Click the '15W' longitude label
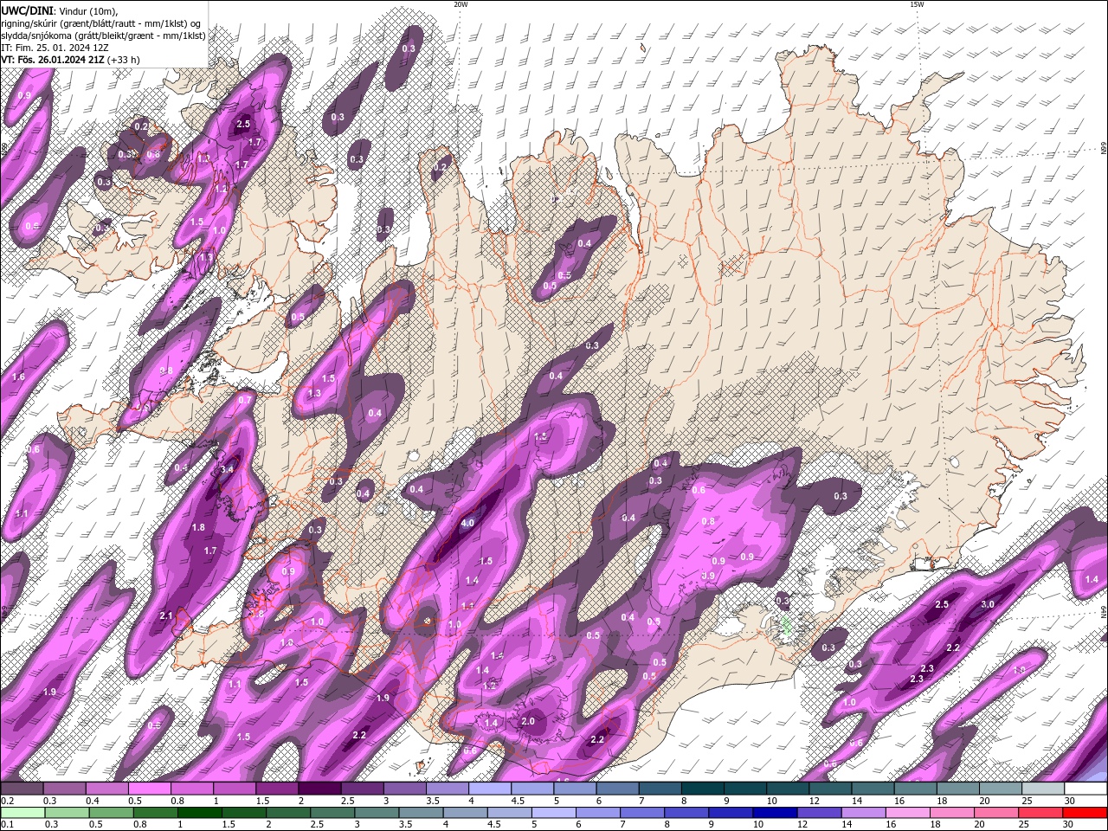 click(x=917, y=3)
